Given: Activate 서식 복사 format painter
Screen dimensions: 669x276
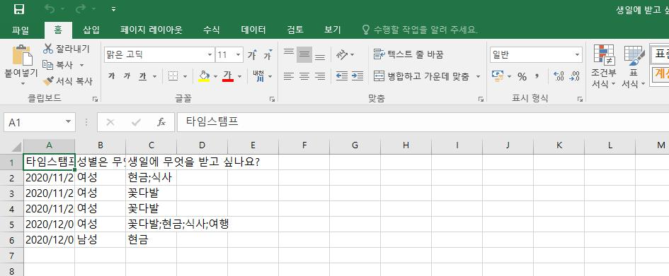Looking at the screenshot, I should [x=68, y=80].
